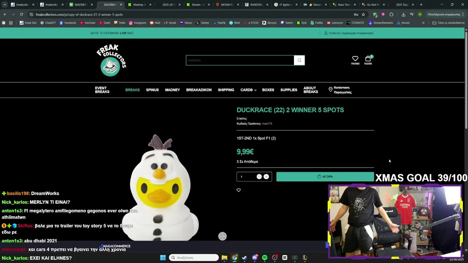Click Σύνδεση / Δημιουργία Λογαριασμού login link
This screenshot has width=468, height=263.
pyautogui.click(x=349, y=33)
